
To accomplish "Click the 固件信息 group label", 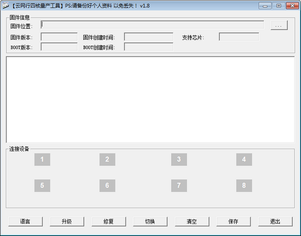I will (20, 18).
